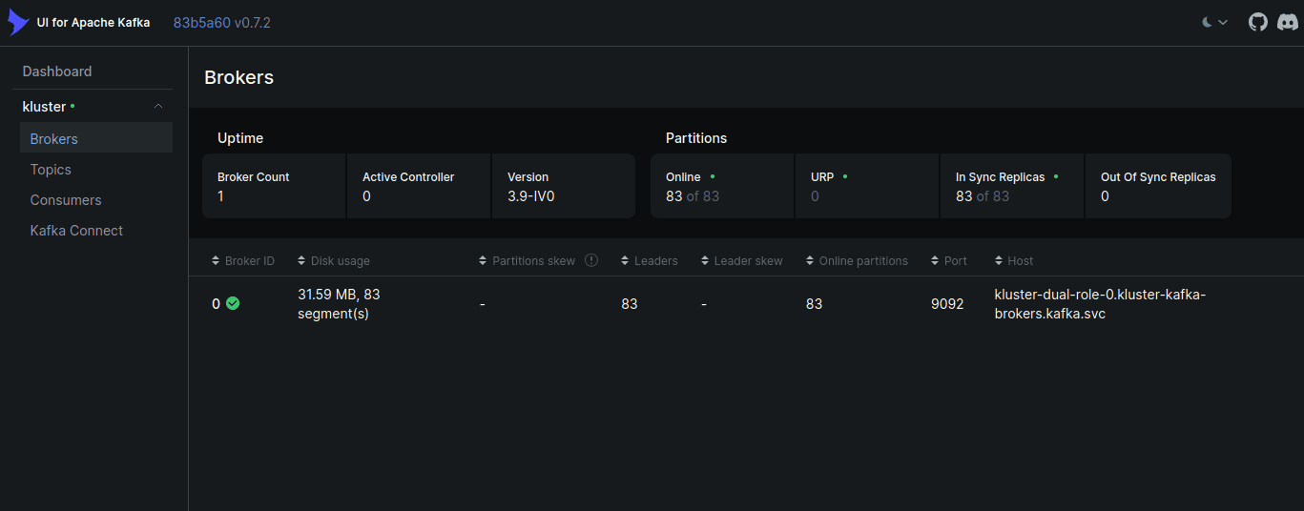1304x511 pixels.
Task: Open the GitHub repository icon
Action: click(x=1258, y=22)
